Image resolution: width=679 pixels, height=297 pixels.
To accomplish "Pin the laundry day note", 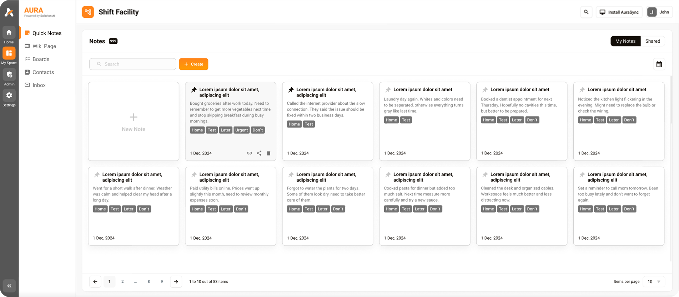I will (388, 90).
